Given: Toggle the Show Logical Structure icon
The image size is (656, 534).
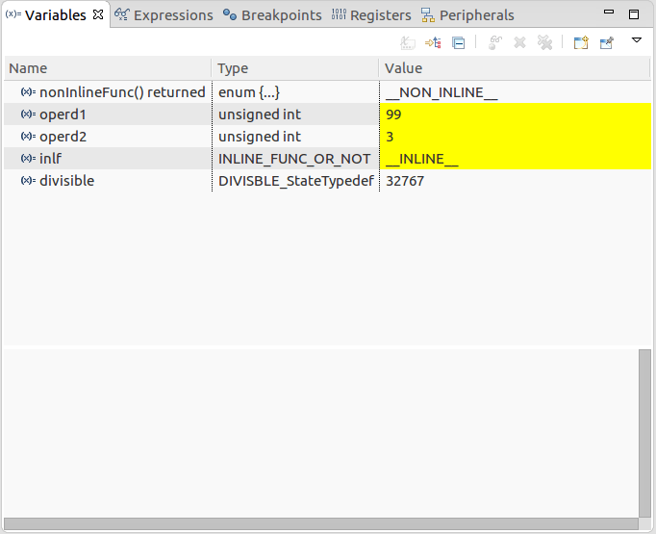Looking at the screenshot, I should (x=433, y=42).
